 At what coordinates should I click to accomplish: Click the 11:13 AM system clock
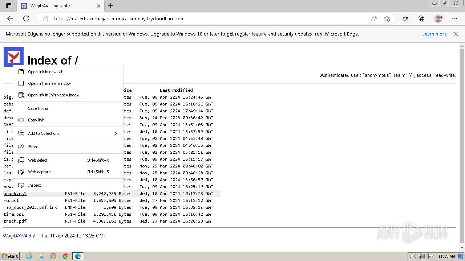pos(446,256)
